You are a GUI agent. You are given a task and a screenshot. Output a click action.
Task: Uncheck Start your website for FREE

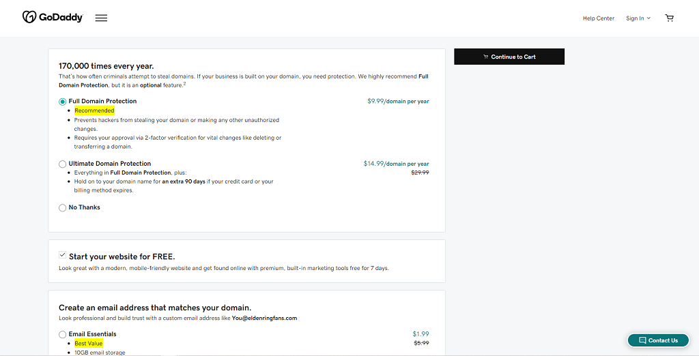tap(62, 255)
